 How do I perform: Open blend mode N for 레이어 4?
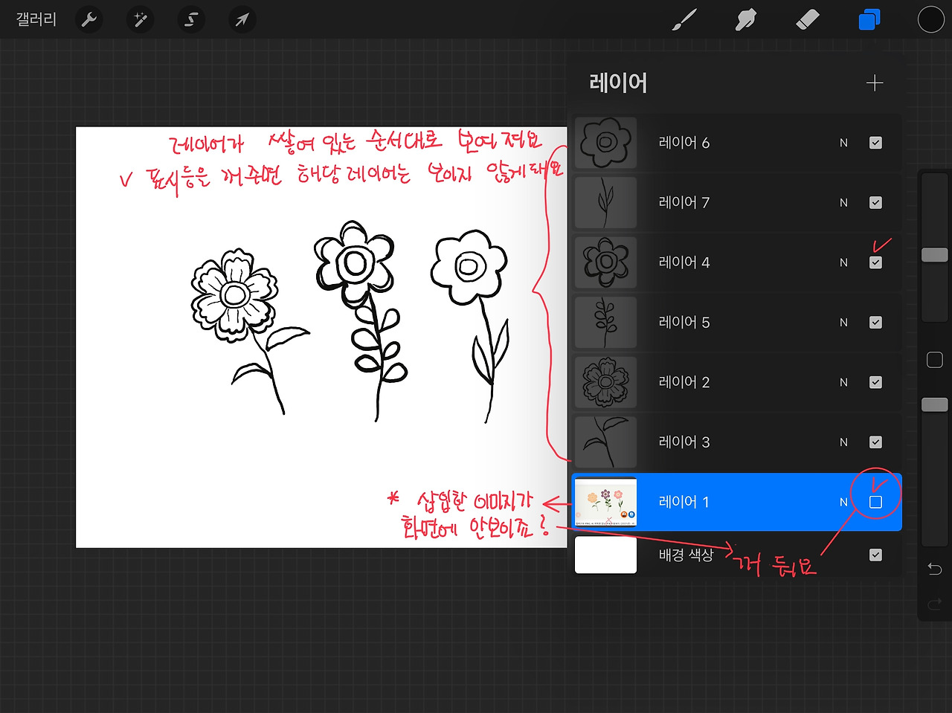(843, 262)
